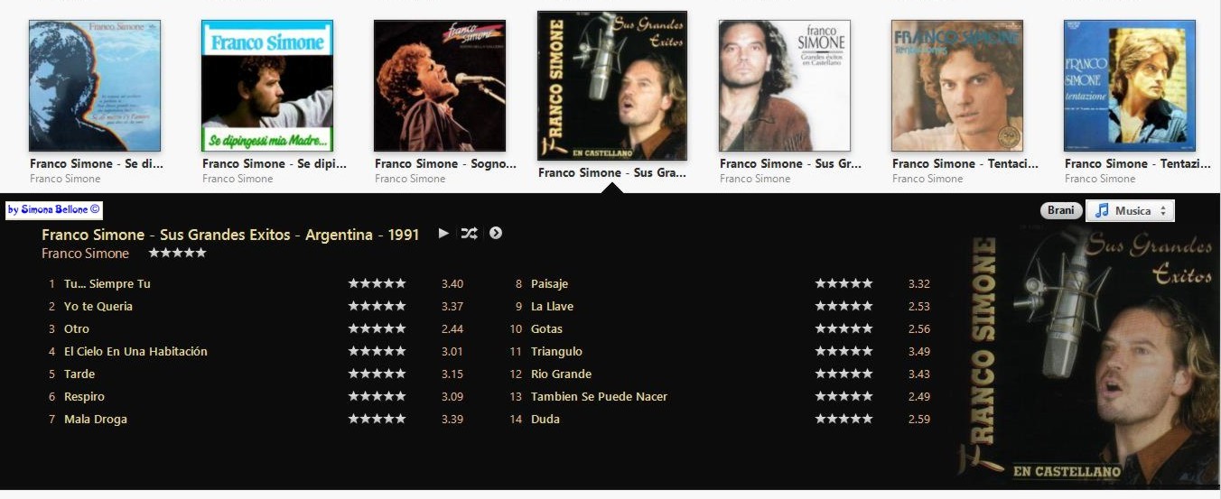Select track Rio Grande
Viewport: 1221px width, 499px height.
pos(562,374)
